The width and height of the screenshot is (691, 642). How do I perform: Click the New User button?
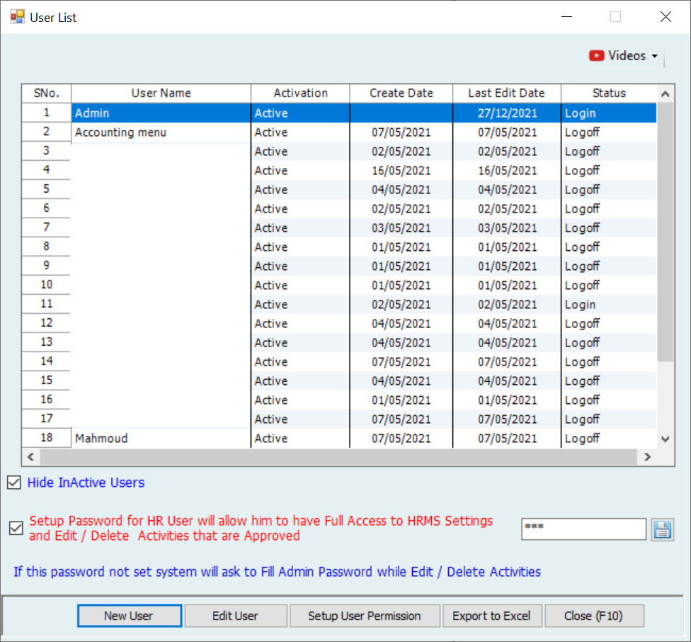coord(129,616)
